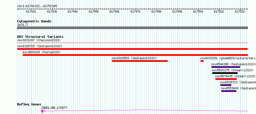
Task: Click the nsv6328715 (Sedlazeck2020) text label
Action: coord(40,46)
